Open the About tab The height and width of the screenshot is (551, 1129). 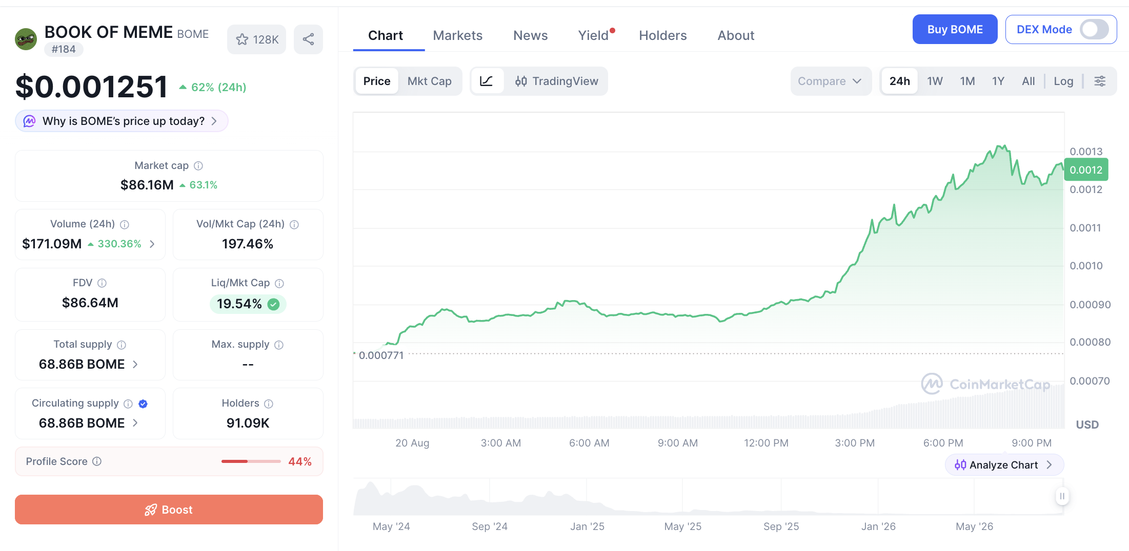(736, 35)
